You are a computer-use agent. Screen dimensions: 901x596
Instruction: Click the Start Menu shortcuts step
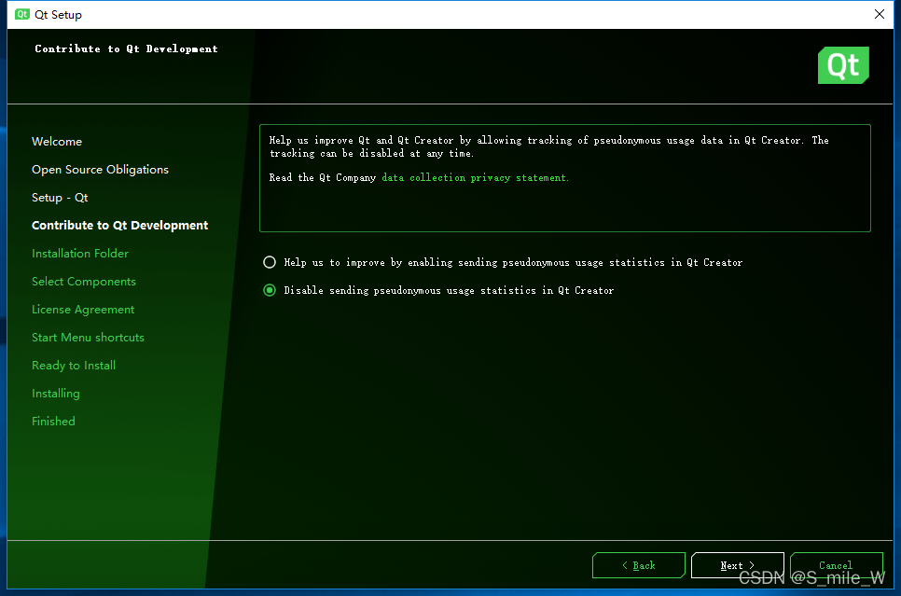coord(88,338)
